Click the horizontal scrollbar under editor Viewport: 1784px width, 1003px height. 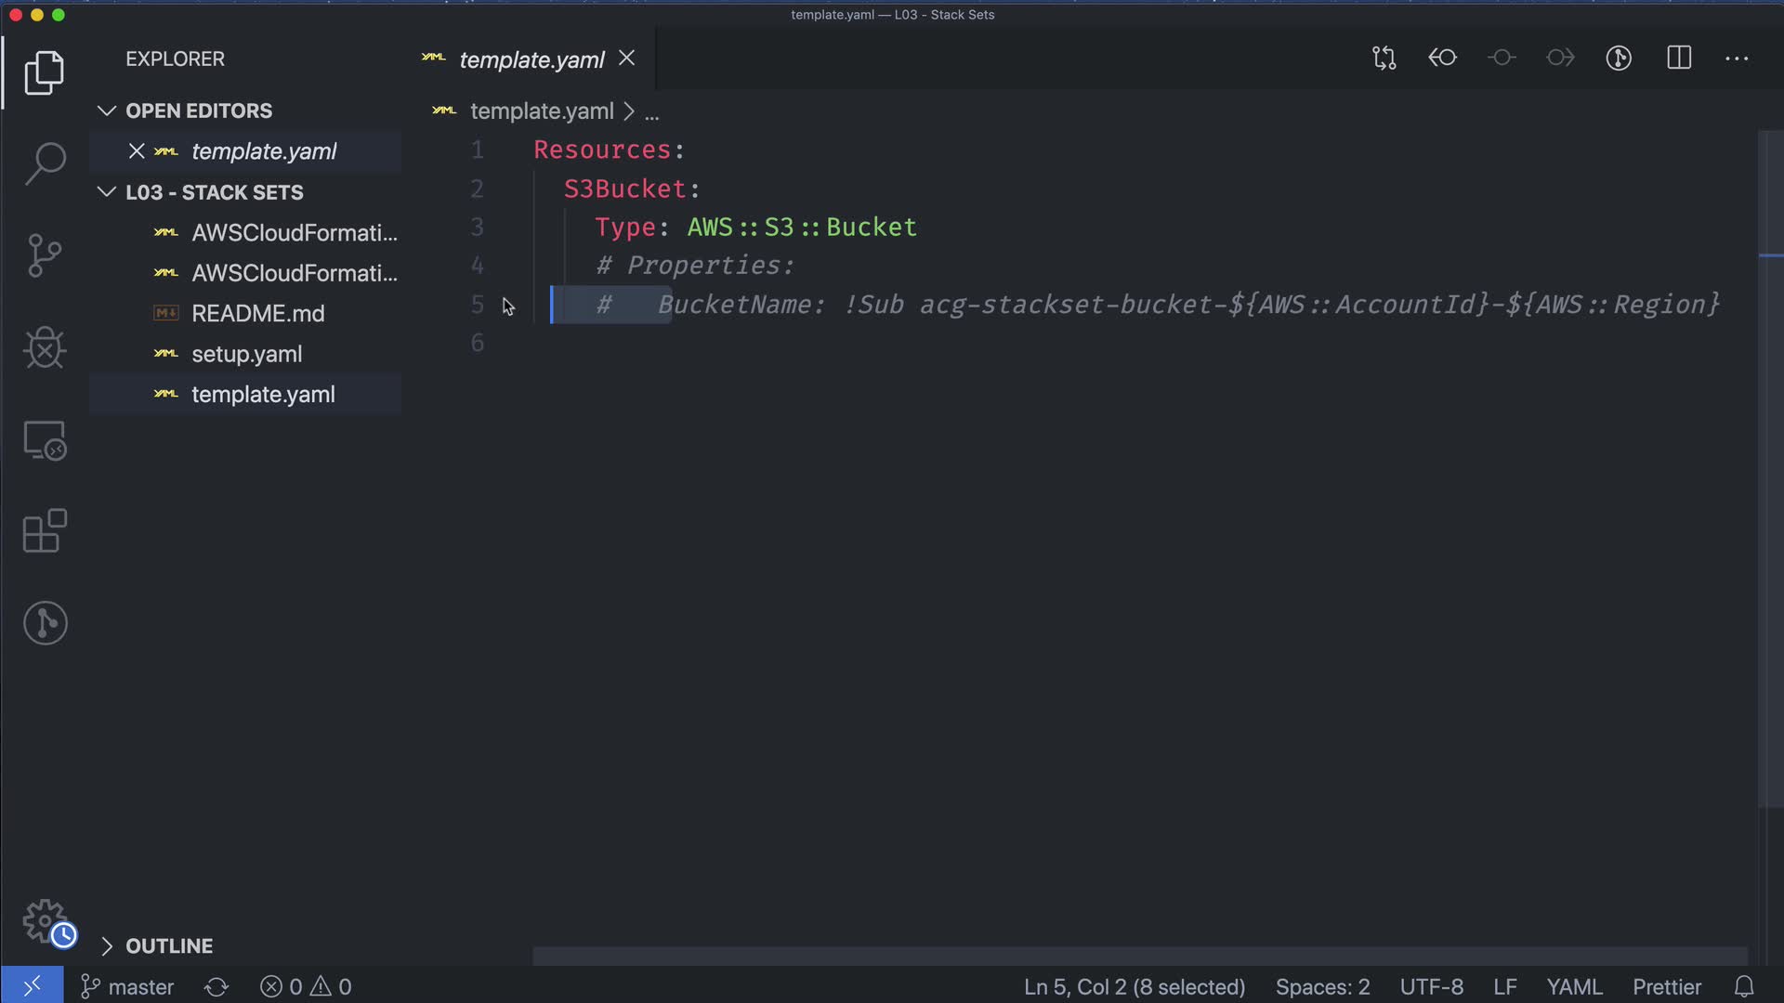click(x=1138, y=956)
